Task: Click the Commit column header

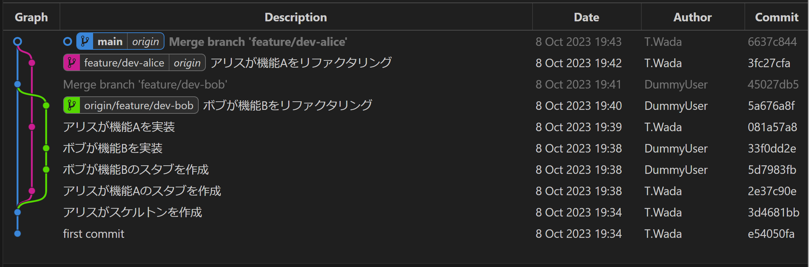Action: click(x=777, y=17)
